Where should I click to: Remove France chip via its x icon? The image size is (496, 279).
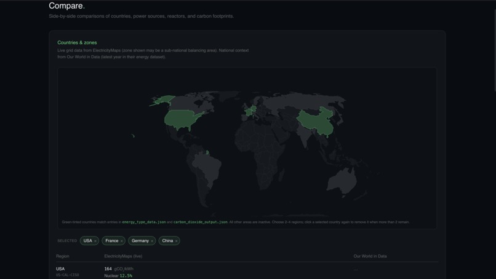[121, 241]
